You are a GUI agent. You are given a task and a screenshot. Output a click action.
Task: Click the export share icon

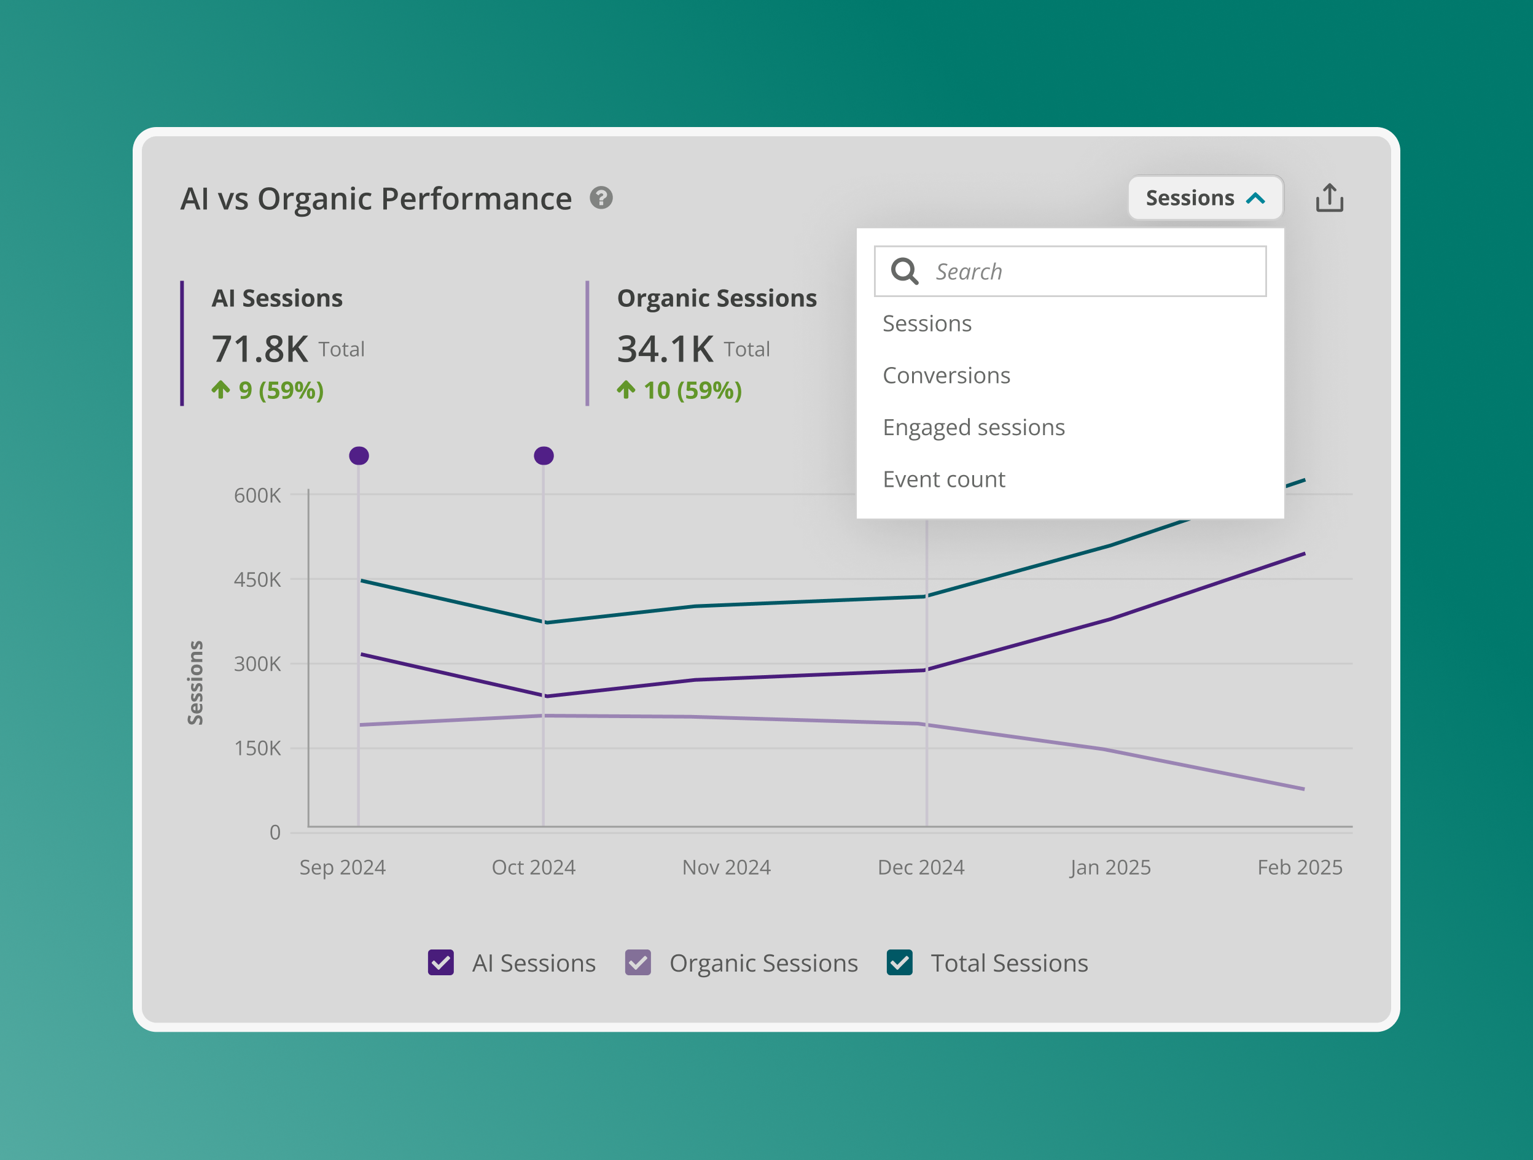(1329, 198)
